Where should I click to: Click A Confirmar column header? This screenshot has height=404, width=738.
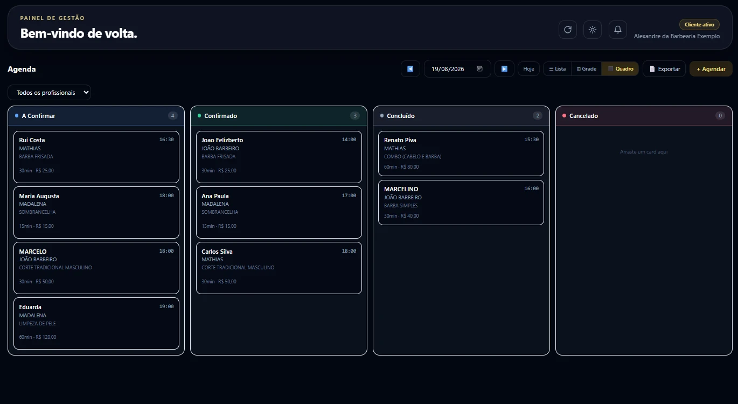pos(96,116)
